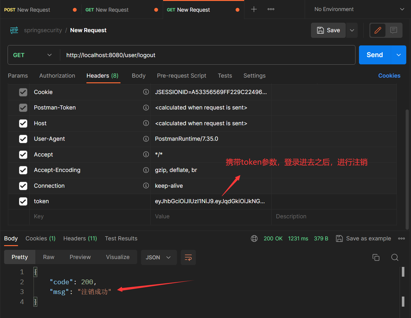The height and width of the screenshot is (318, 411).
Task: Switch to the Authorization tab
Action: [57, 76]
